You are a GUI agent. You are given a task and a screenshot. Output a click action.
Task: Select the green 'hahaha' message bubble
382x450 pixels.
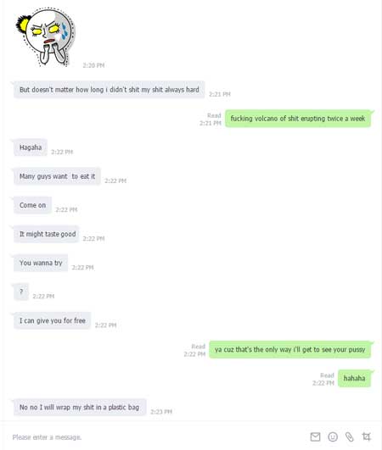tap(354, 378)
